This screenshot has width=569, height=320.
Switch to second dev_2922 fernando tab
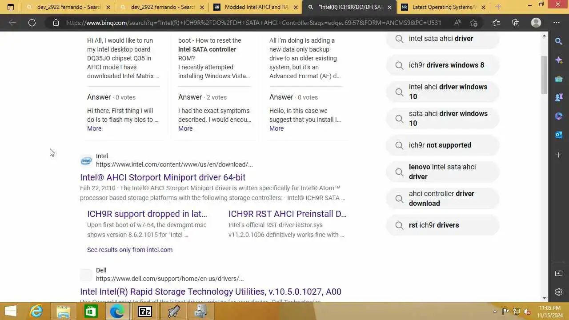pyautogui.click(x=163, y=7)
